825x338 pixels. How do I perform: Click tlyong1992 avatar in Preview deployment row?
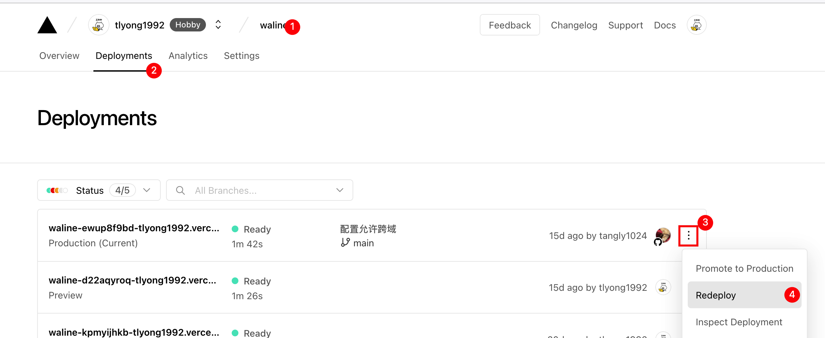pyautogui.click(x=663, y=287)
